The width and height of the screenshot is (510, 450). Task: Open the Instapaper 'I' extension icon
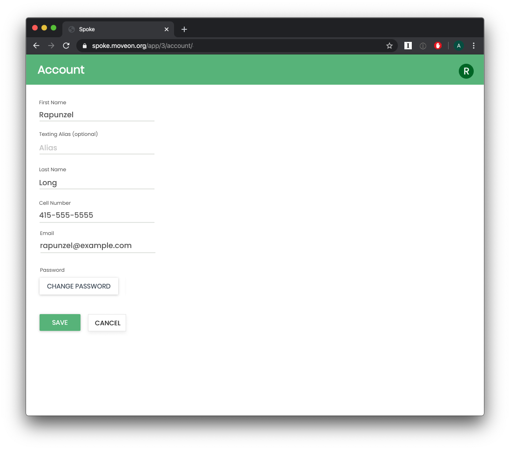(408, 46)
